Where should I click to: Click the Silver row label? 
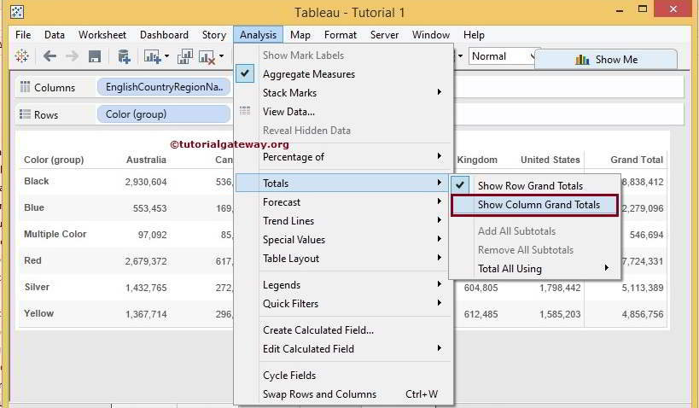(37, 287)
